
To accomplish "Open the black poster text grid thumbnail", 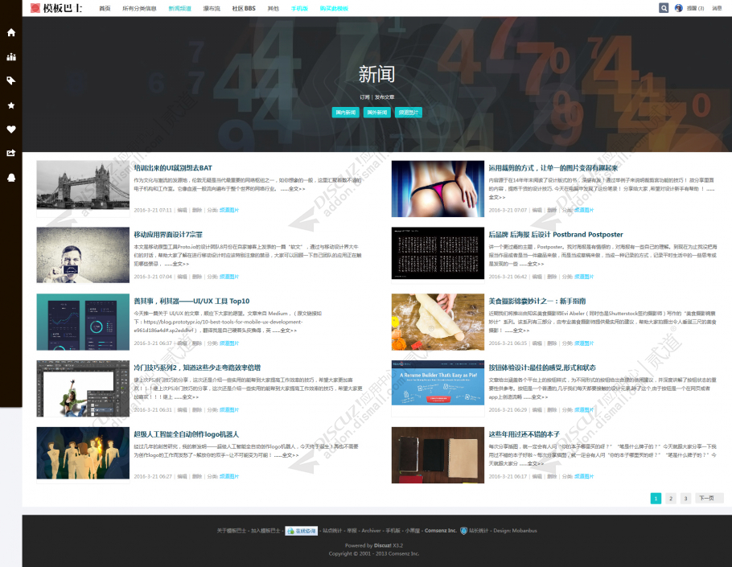I will tap(438, 253).
